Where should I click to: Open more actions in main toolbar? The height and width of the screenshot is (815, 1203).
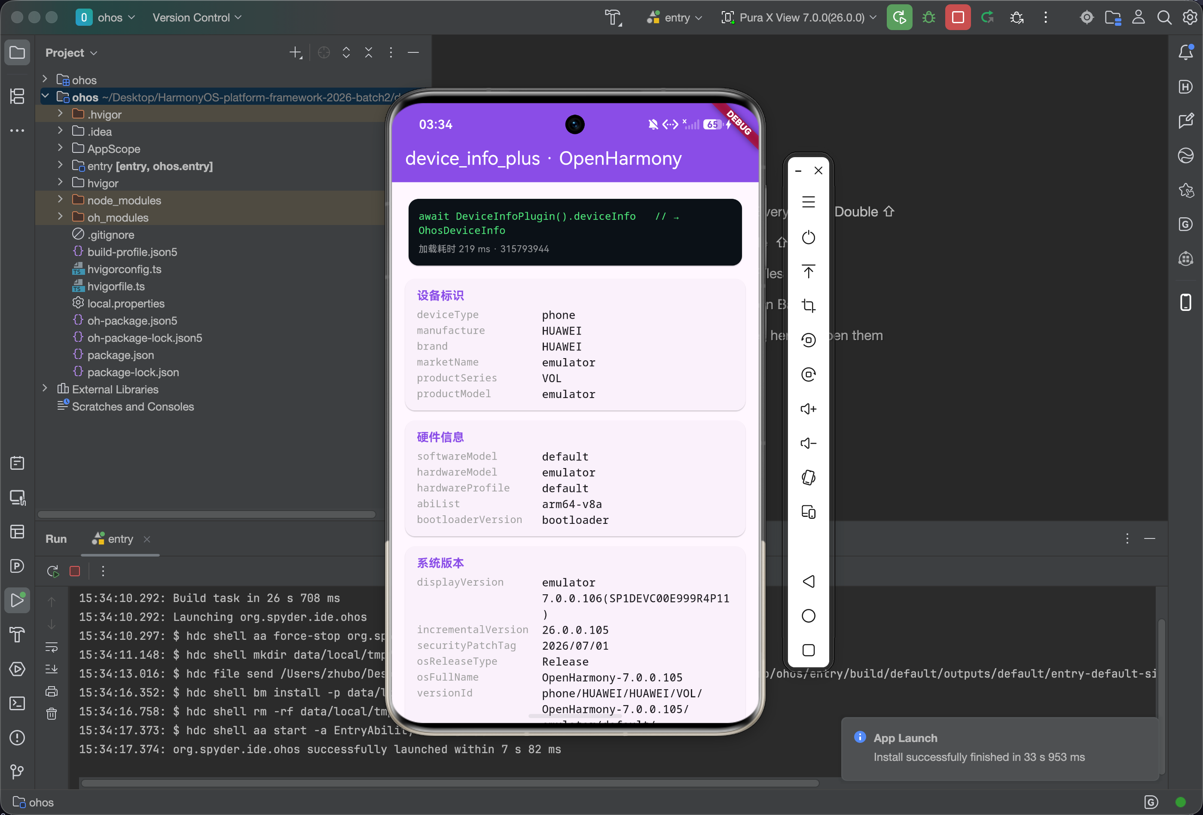1046,18
